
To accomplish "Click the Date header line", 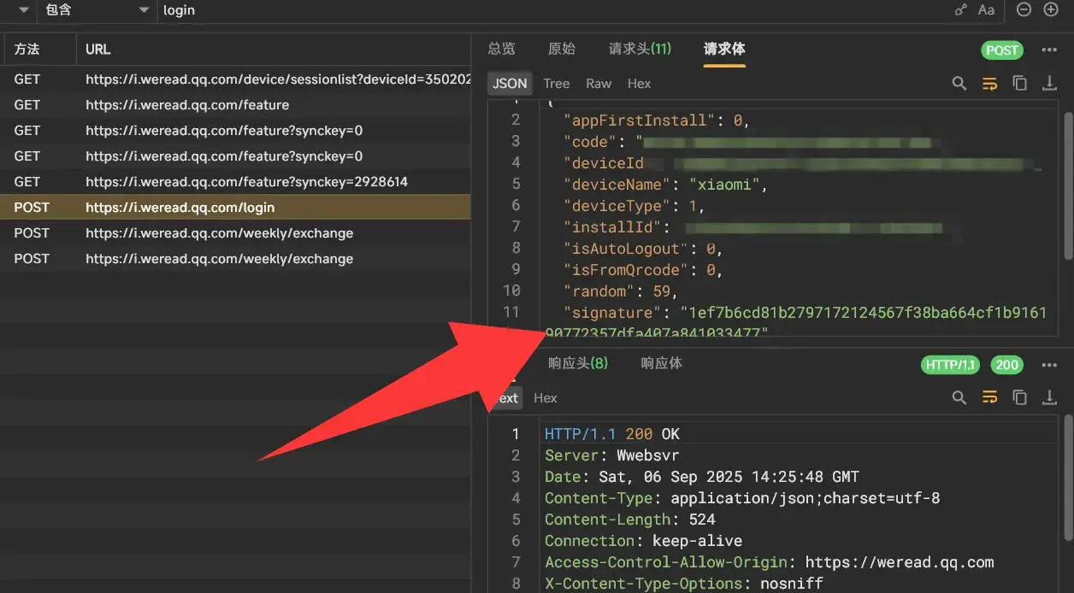I will click(702, 477).
